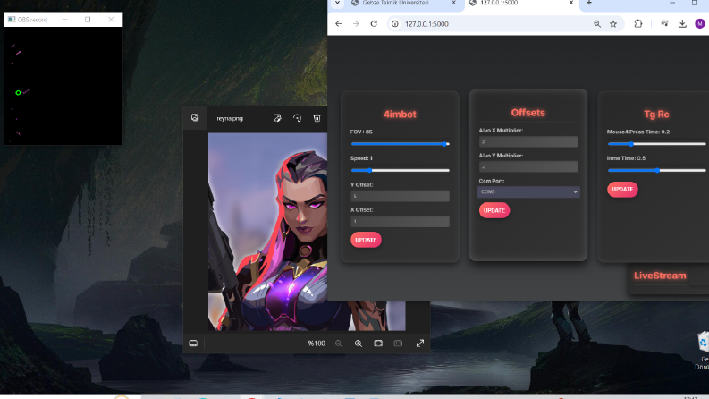Expand the tab search chevron
709x399 pixels.
coord(337,4)
